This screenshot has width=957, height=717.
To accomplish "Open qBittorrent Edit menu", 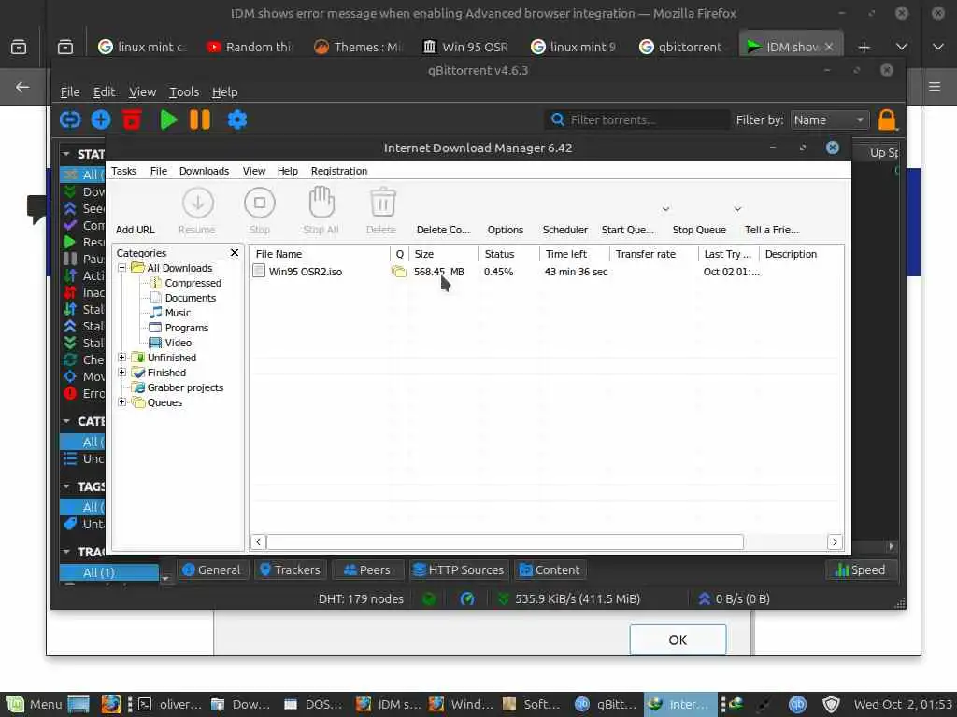I will (x=104, y=92).
